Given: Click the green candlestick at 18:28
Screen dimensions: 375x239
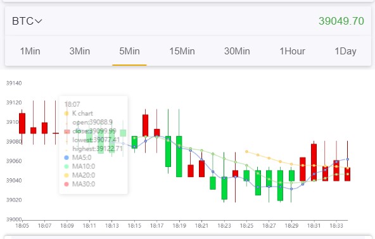Looking at the screenshot, I should point(280,185).
